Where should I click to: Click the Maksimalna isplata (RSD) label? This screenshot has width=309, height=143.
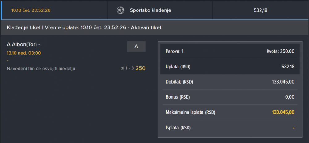pos(190,112)
